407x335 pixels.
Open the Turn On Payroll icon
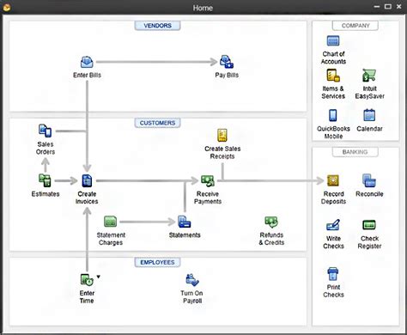pyautogui.click(x=192, y=280)
